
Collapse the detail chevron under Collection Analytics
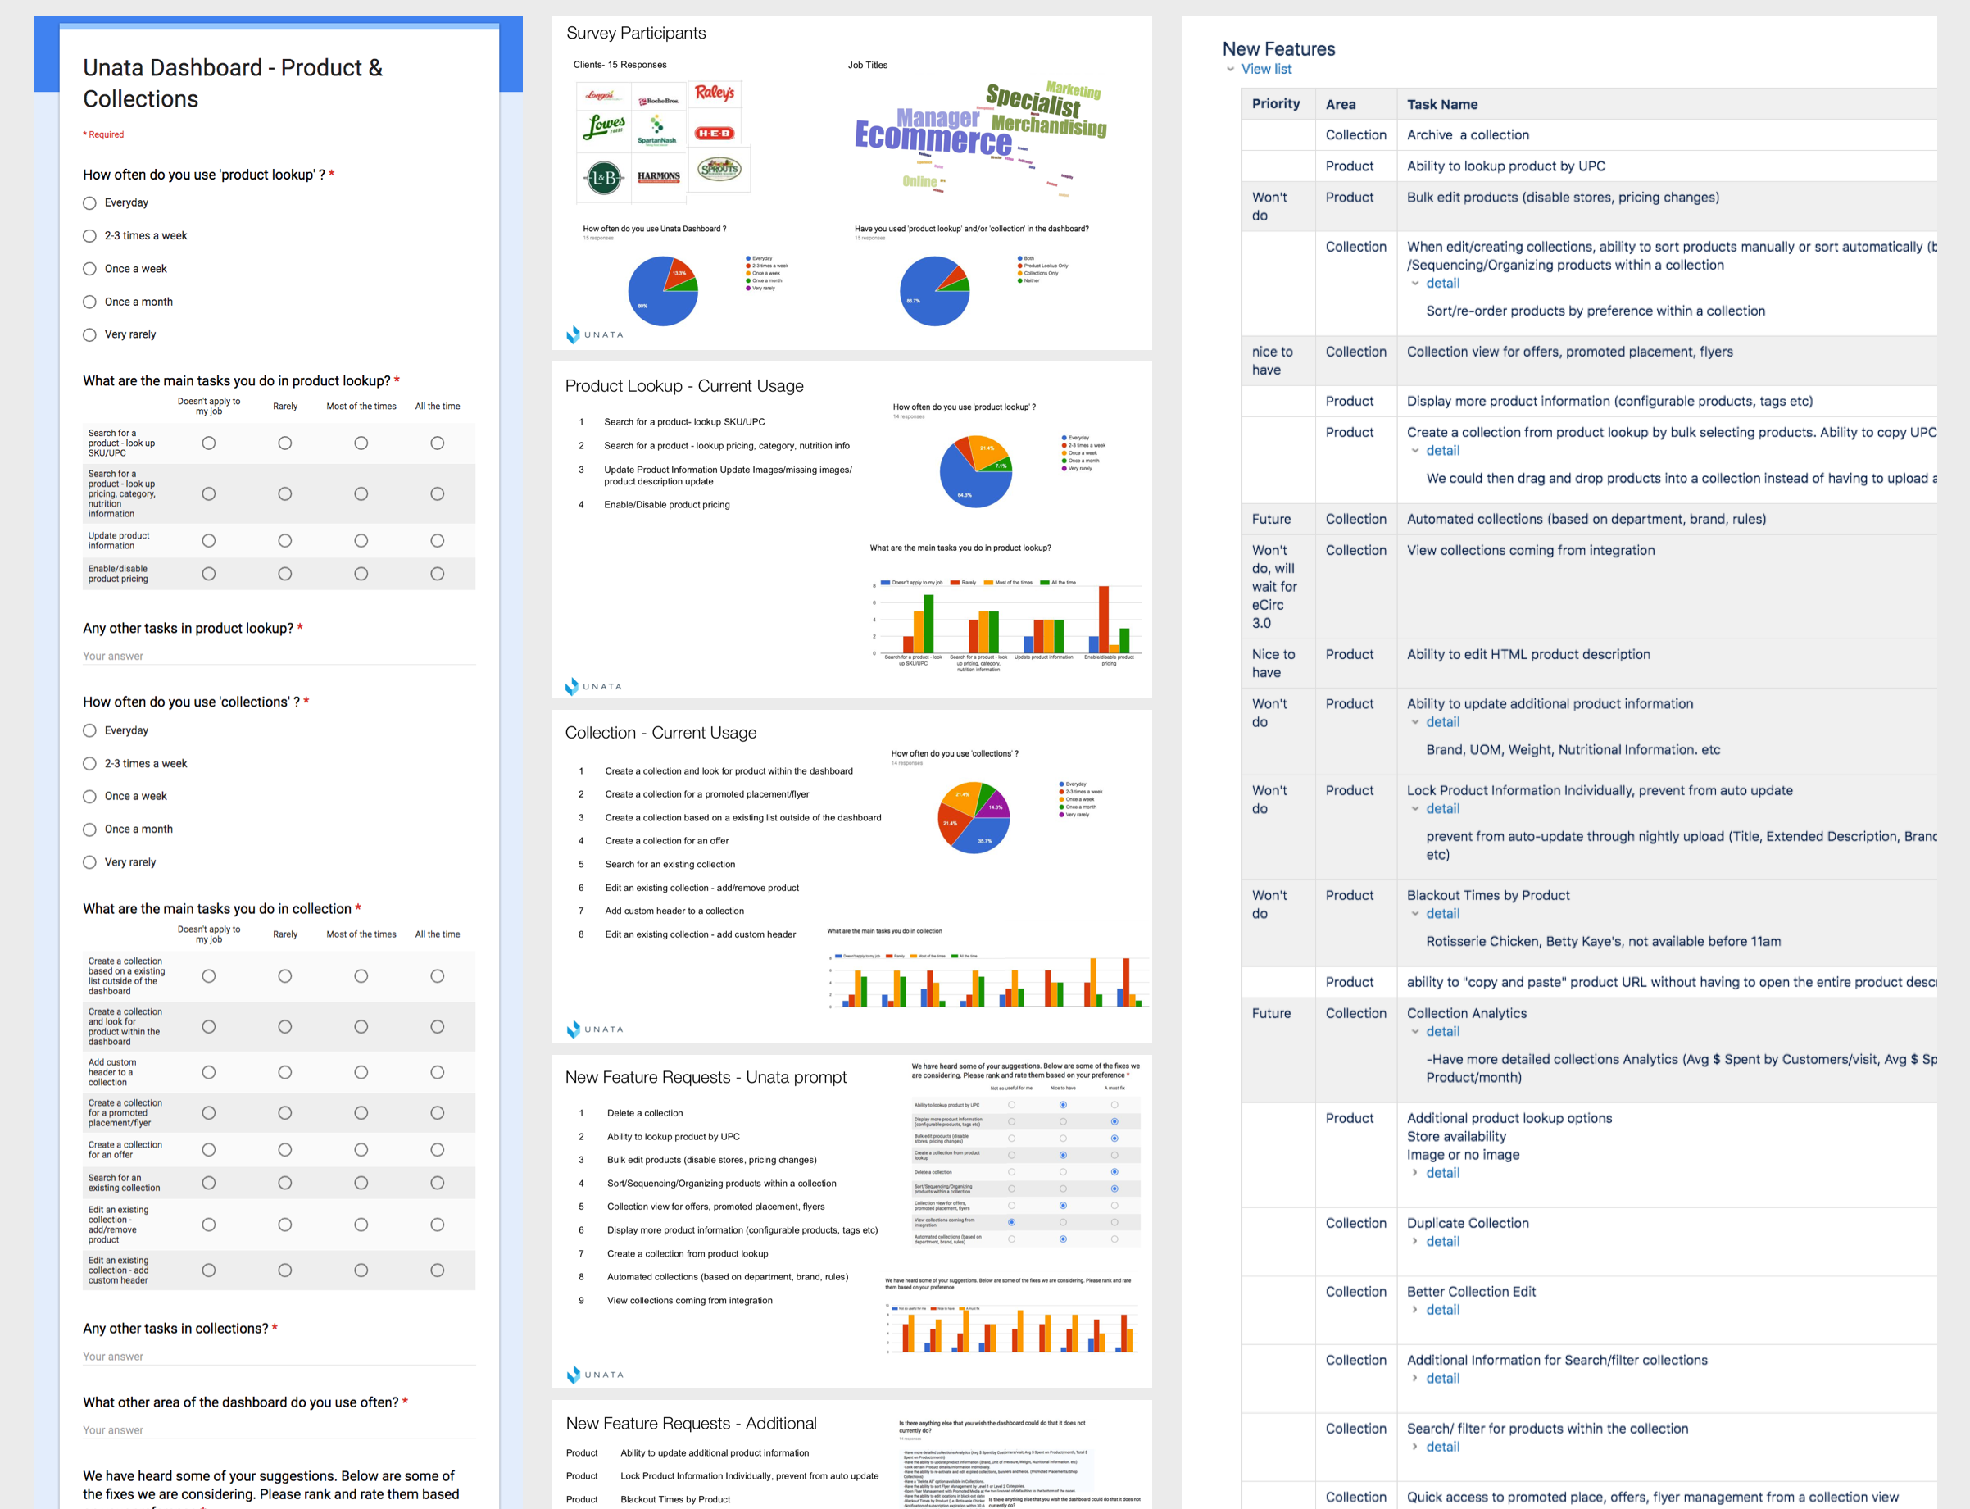point(1415,1032)
